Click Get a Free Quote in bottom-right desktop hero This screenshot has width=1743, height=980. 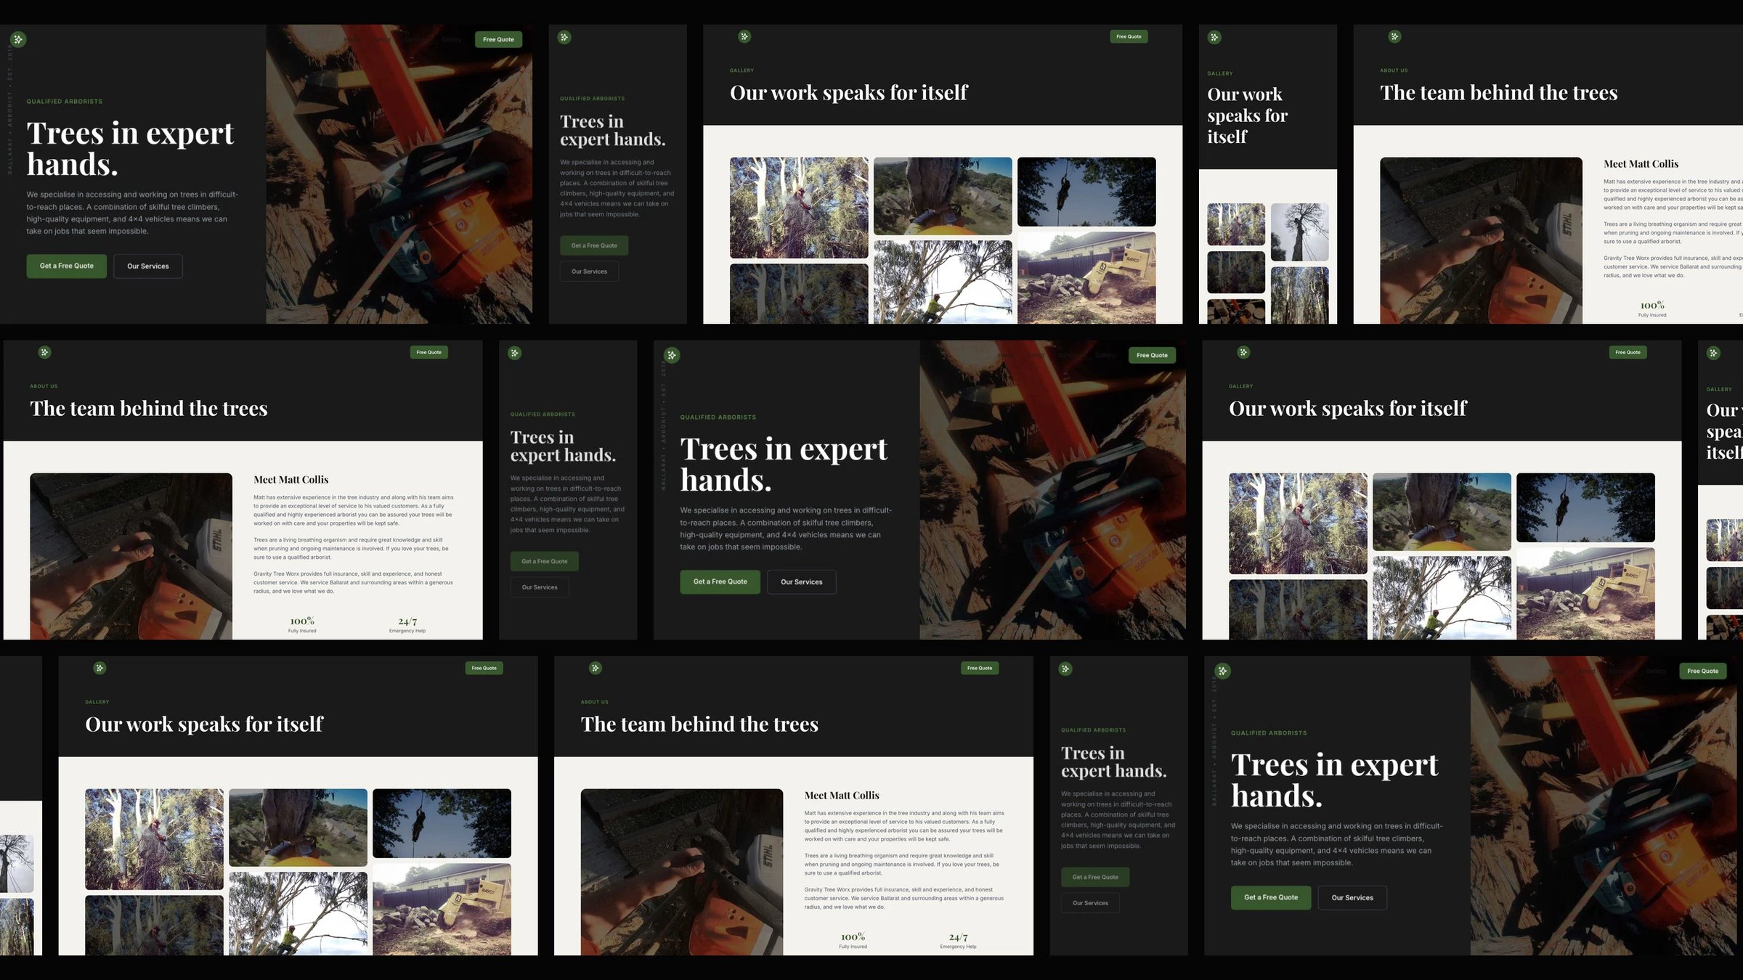coord(1271,897)
